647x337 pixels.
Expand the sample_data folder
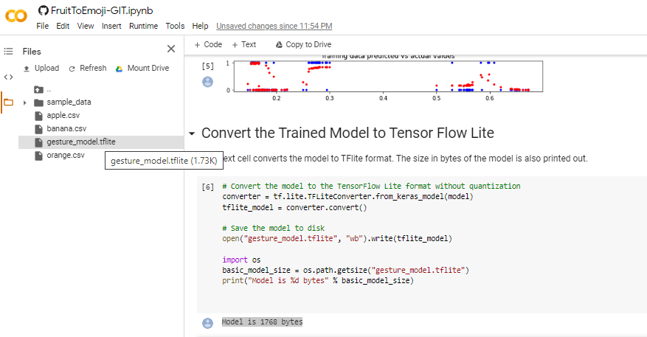point(24,103)
